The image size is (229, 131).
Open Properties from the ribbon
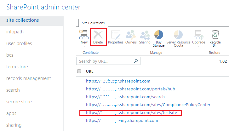(116, 37)
